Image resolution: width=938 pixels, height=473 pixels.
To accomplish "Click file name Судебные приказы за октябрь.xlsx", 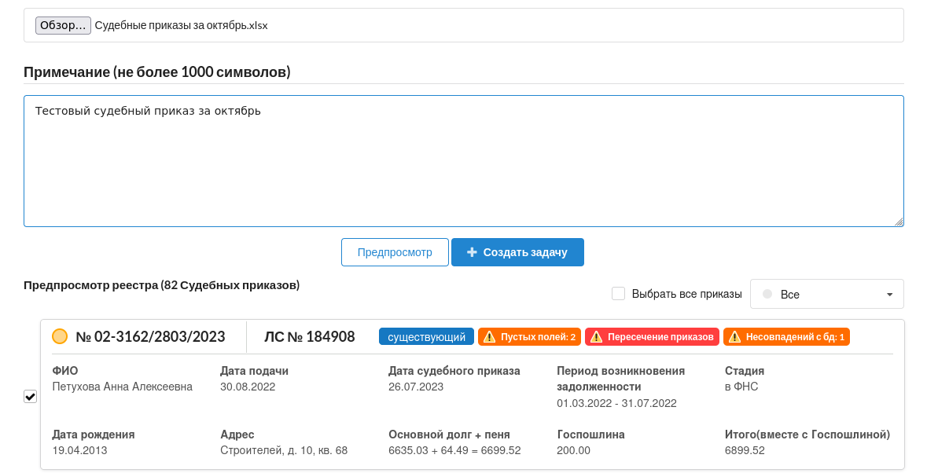I will 181,25.
